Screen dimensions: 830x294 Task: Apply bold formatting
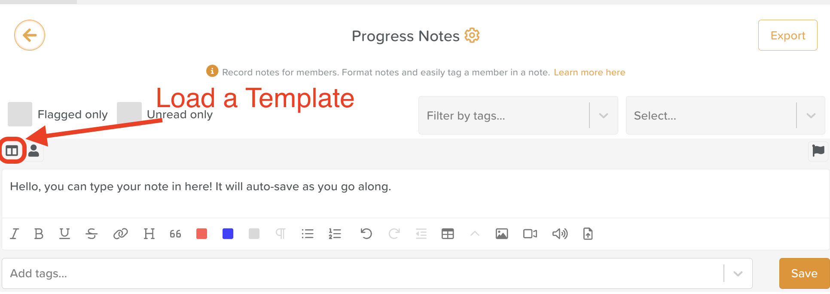pos(39,234)
